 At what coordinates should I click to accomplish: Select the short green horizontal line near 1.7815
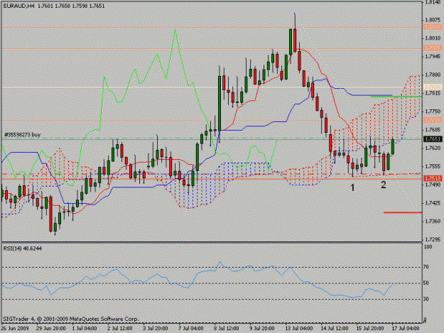[x=396, y=97]
